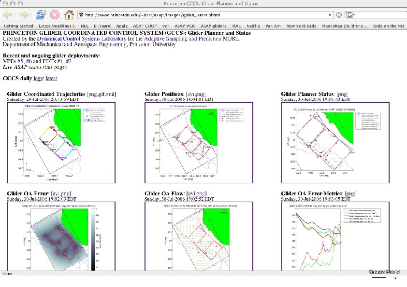Open the Apple bookmark

click(122, 26)
